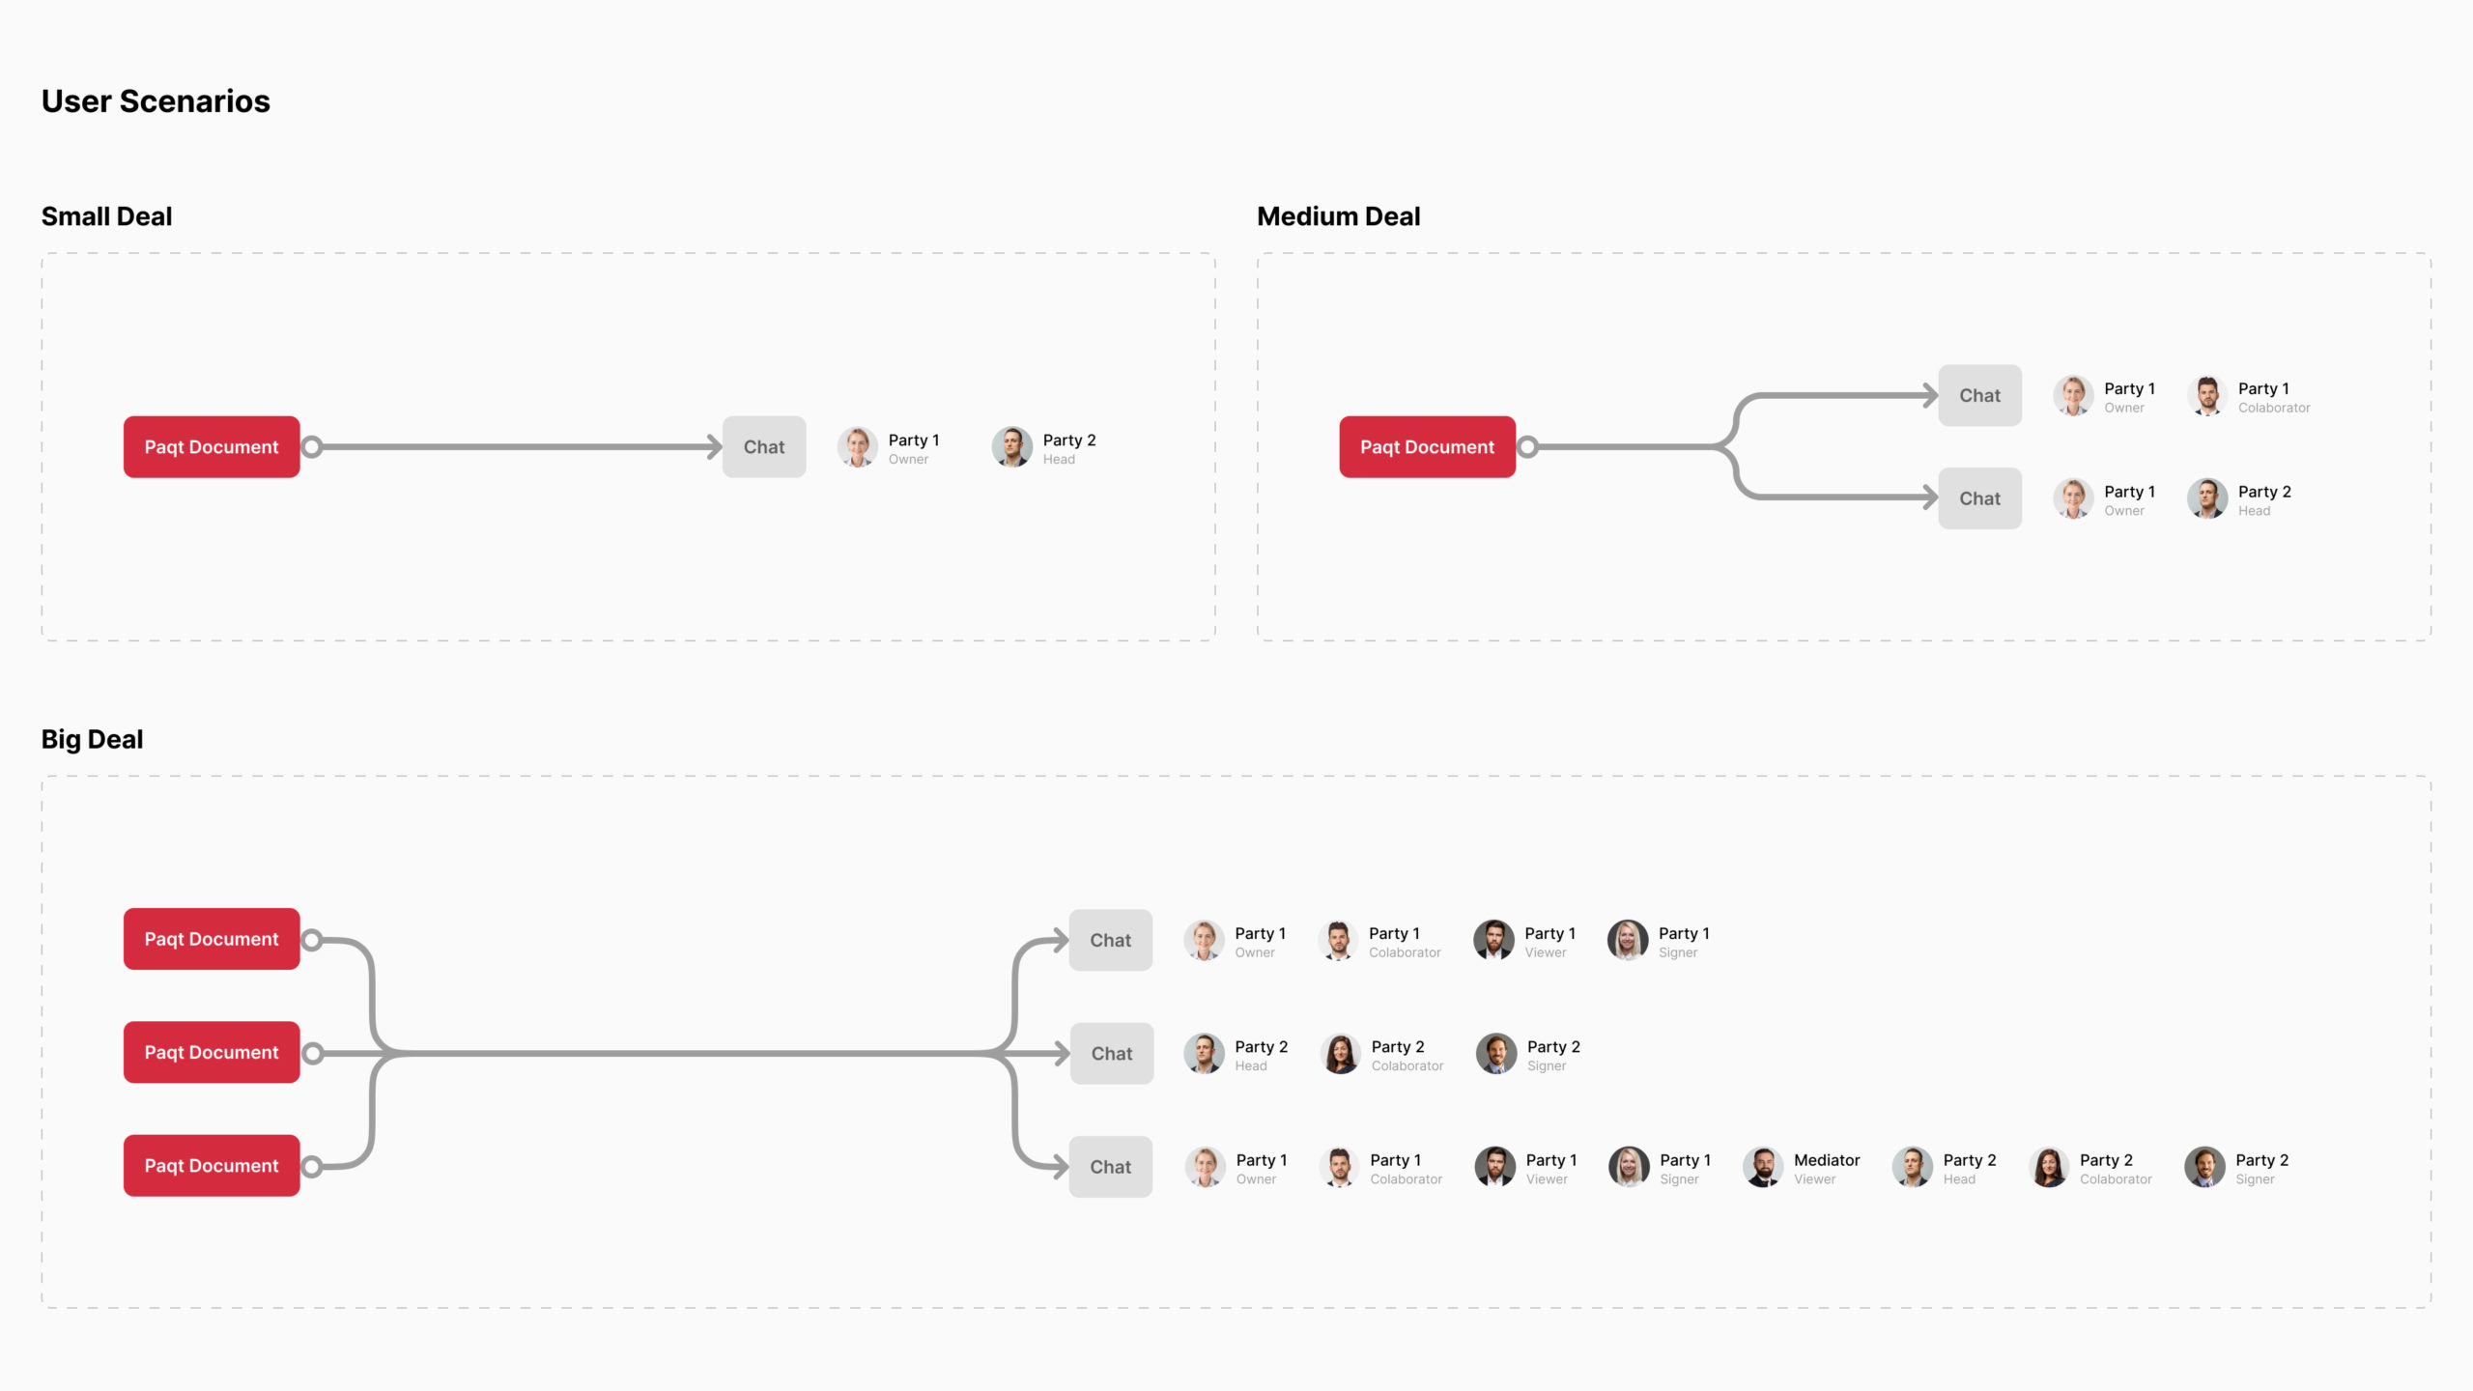Click Party 2 Head avatar in Small Deal
Screen dimensions: 2473x1391
(x=1011, y=447)
